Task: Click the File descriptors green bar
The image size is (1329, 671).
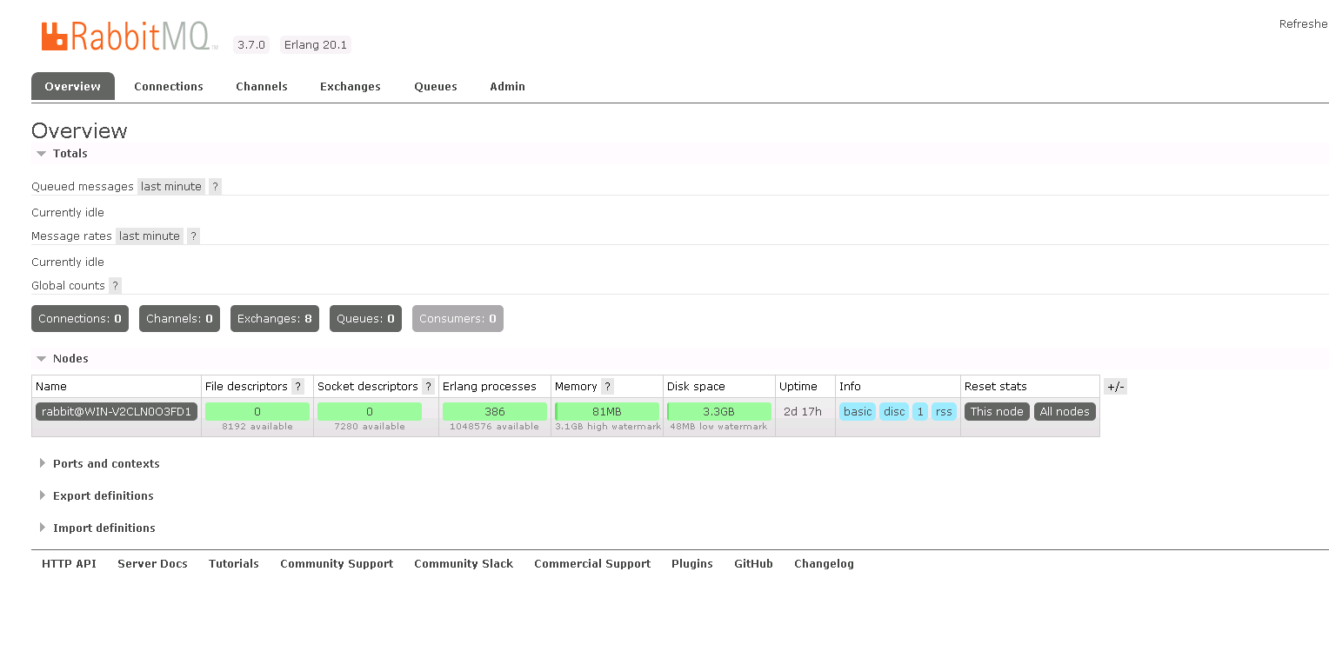Action: (x=257, y=412)
